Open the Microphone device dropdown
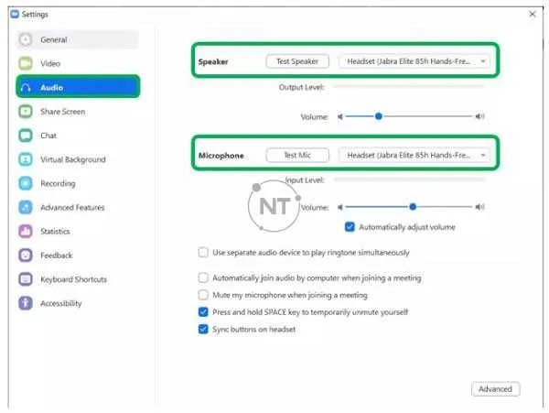 pos(414,156)
